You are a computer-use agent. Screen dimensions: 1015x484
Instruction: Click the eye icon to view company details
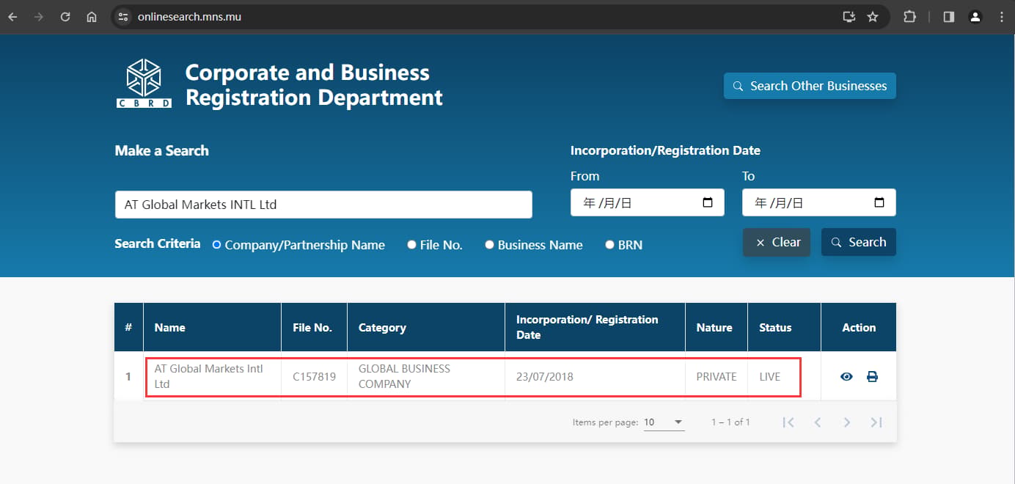[x=846, y=377]
